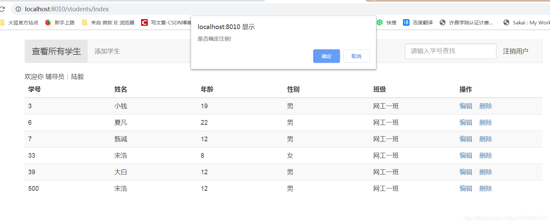Open the 添加学生 nav tab
The image size is (550, 224).
click(107, 51)
